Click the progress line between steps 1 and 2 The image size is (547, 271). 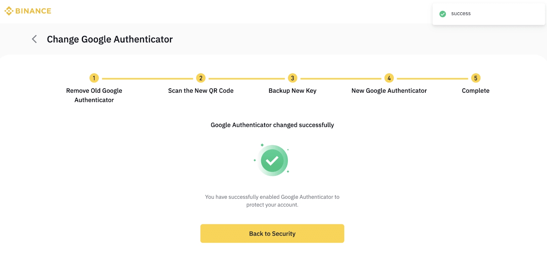click(147, 78)
